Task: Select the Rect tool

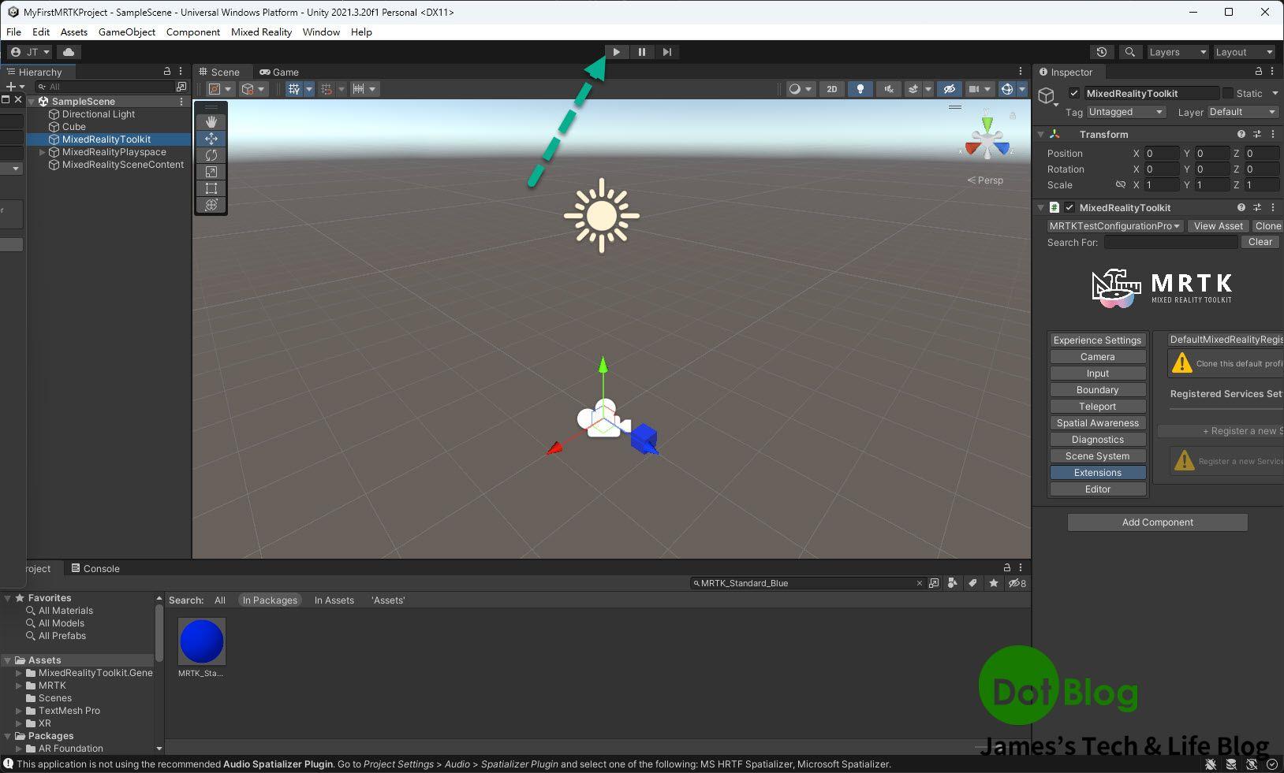Action: point(211,188)
